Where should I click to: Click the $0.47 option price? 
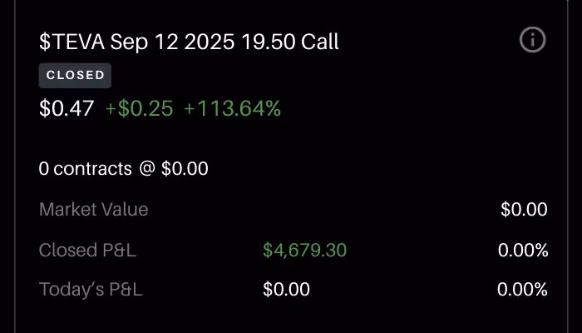click(67, 108)
